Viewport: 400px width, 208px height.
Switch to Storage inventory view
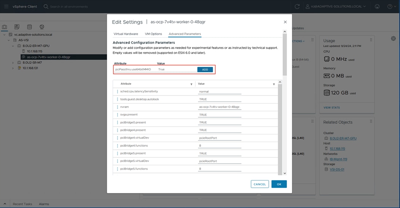point(29,27)
